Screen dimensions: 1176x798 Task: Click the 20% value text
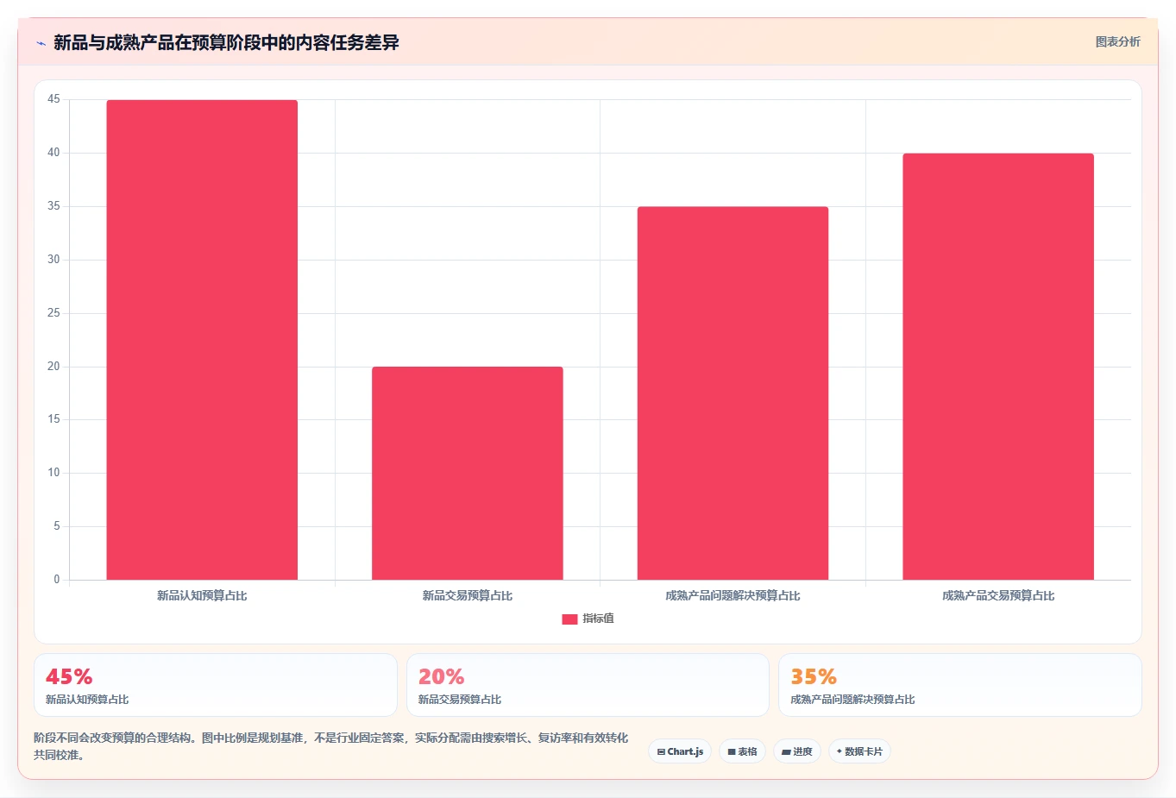442,676
